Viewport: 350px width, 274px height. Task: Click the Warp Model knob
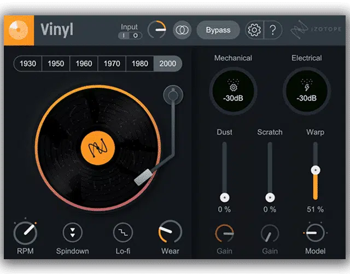click(316, 232)
